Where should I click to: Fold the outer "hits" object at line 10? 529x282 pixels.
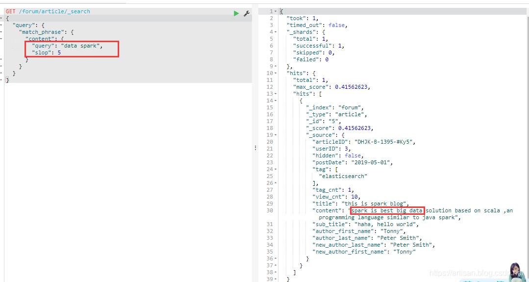point(277,73)
